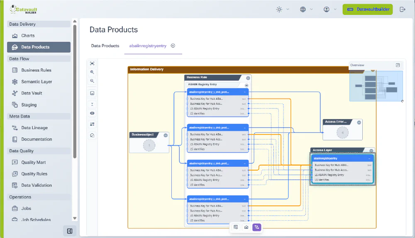
Task: Open Documentation in the sidebar
Action: click(39, 139)
